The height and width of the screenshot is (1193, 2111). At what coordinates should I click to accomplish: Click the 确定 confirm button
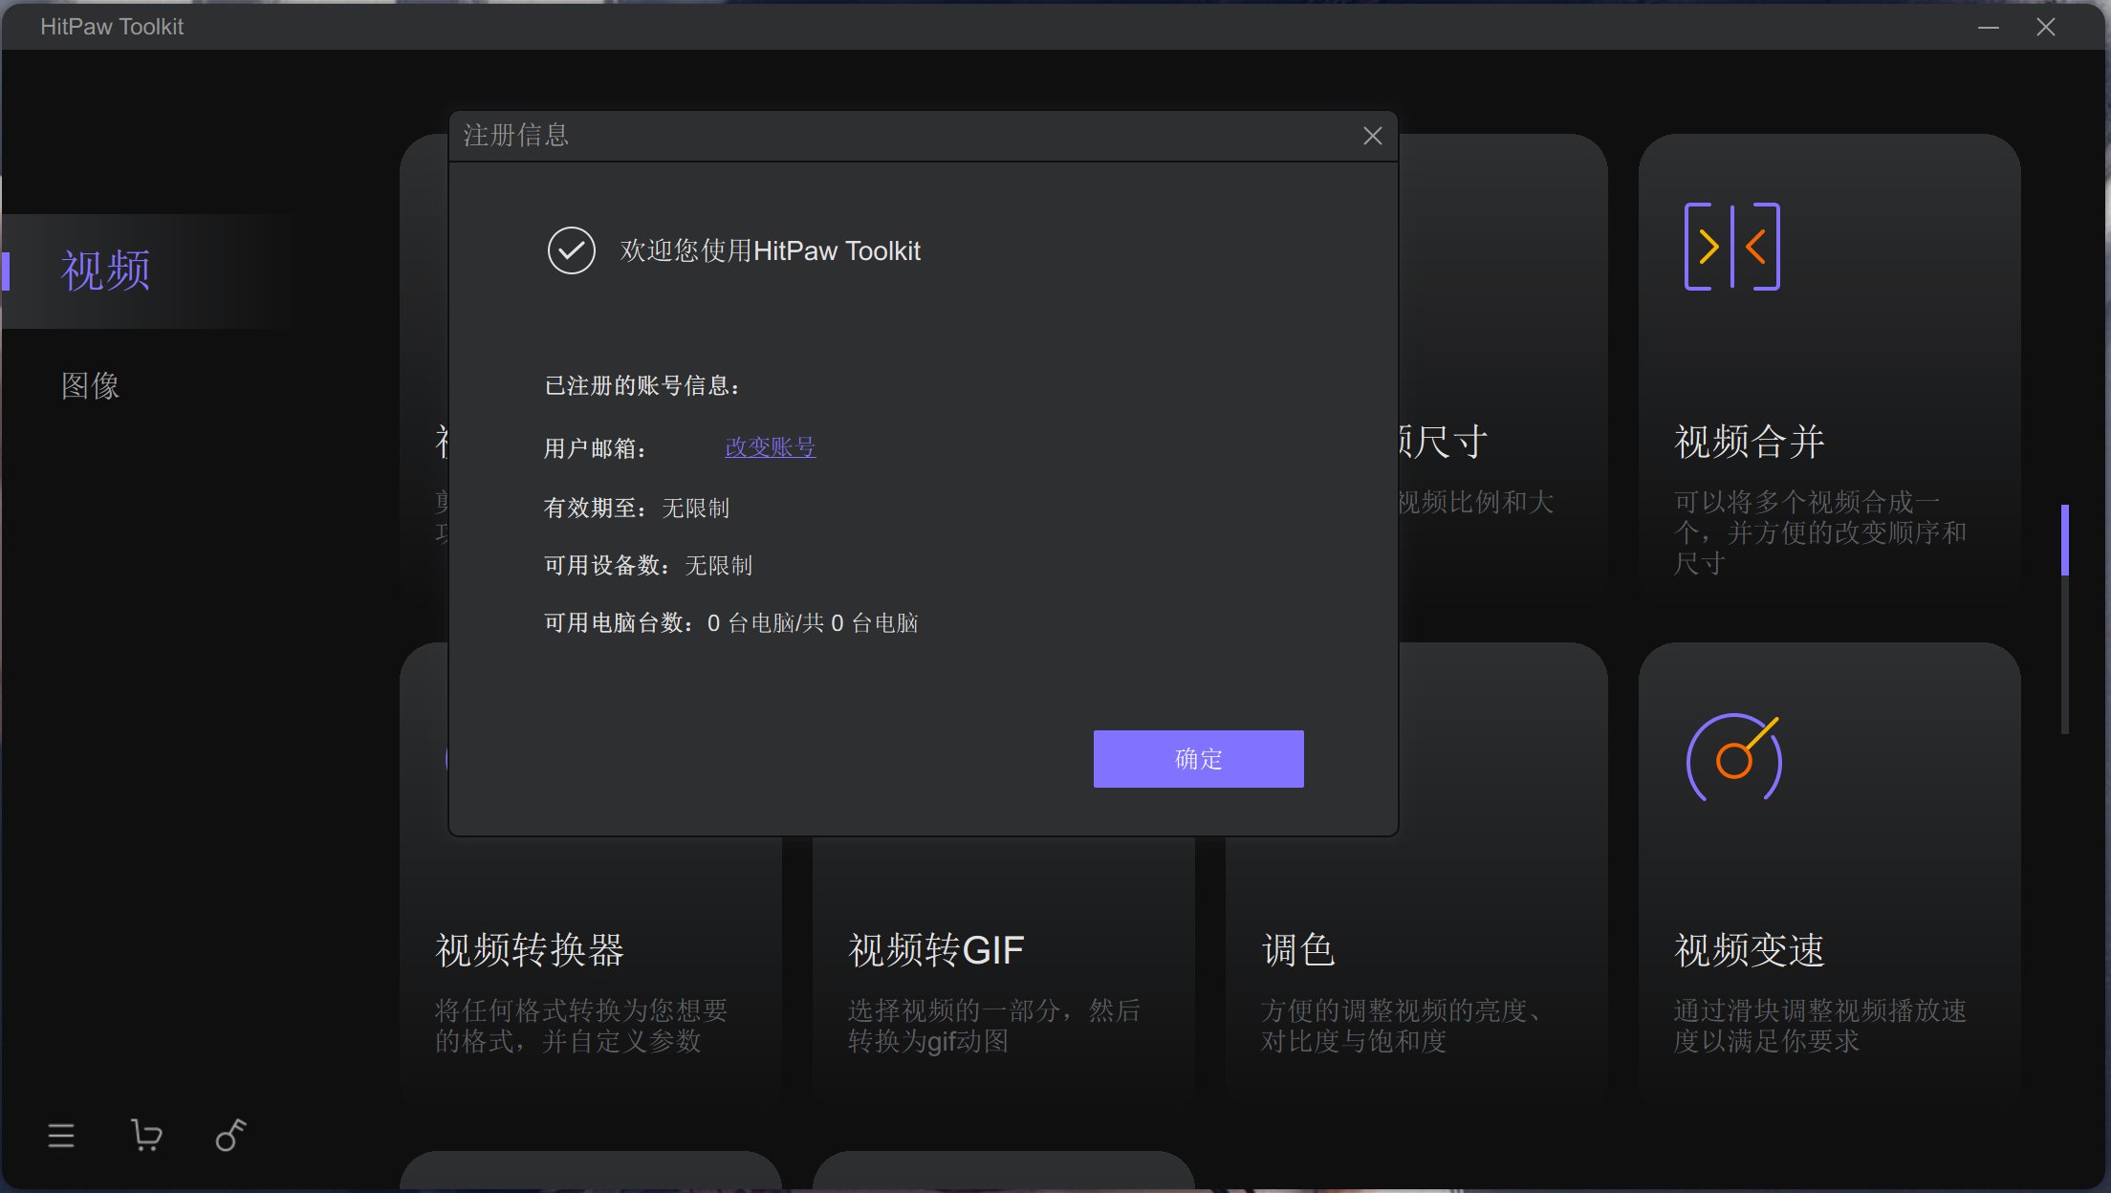(x=1198, y=759)
